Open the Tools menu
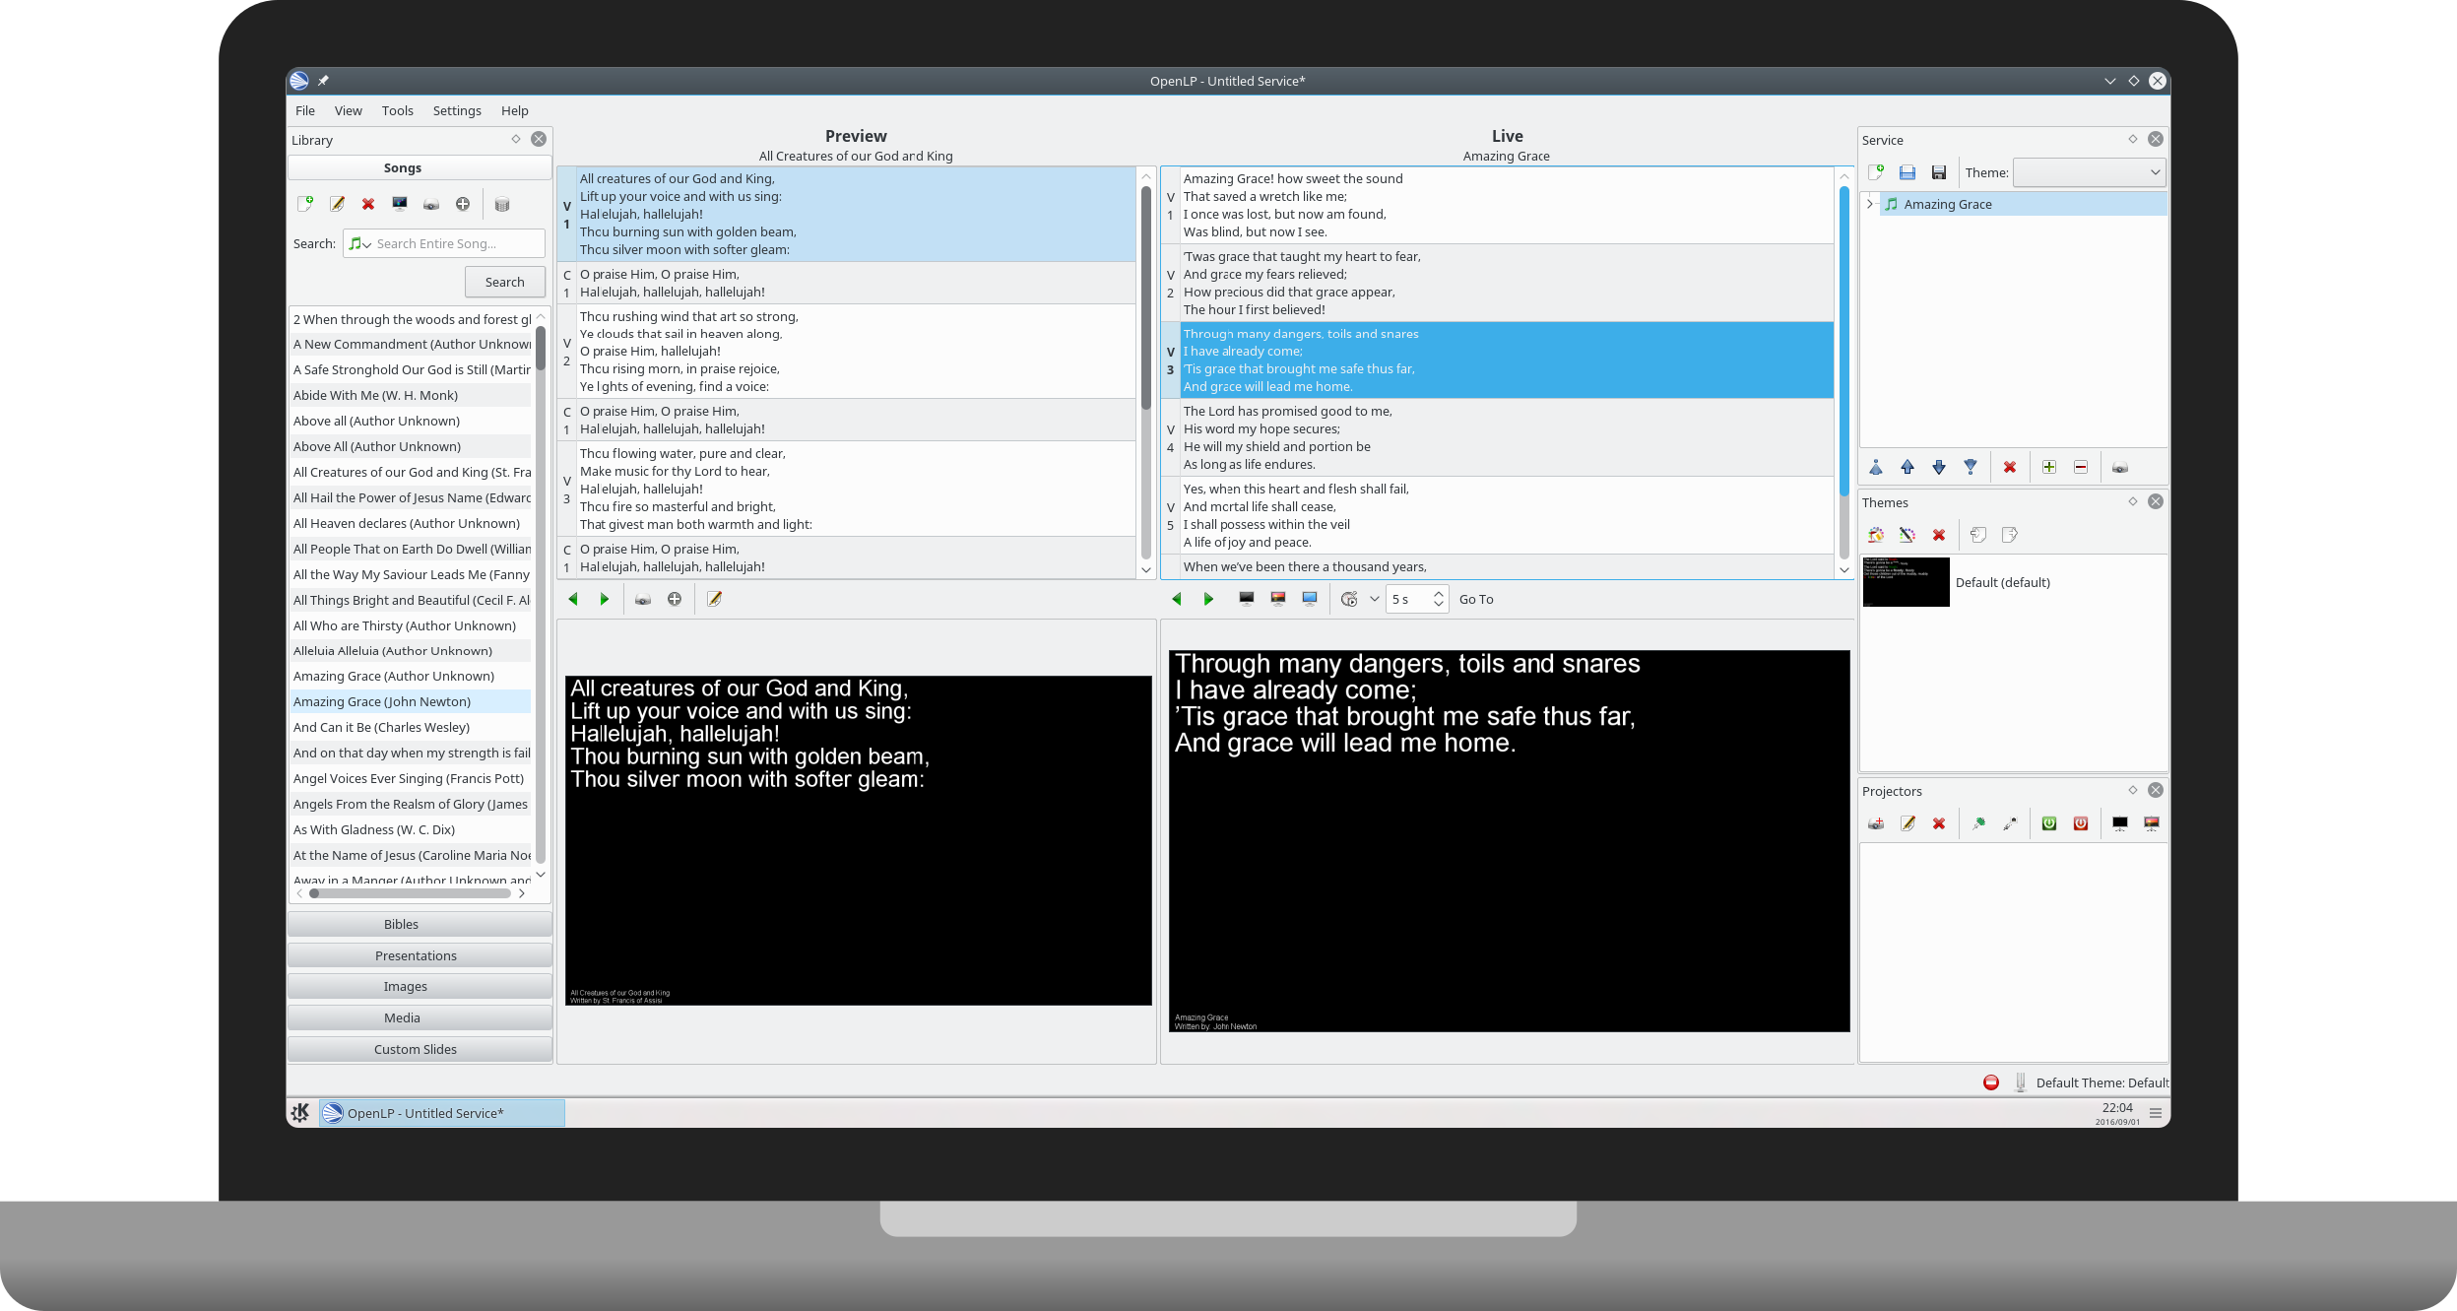This screenshot has height=1311, width=2457. [398, 110]
